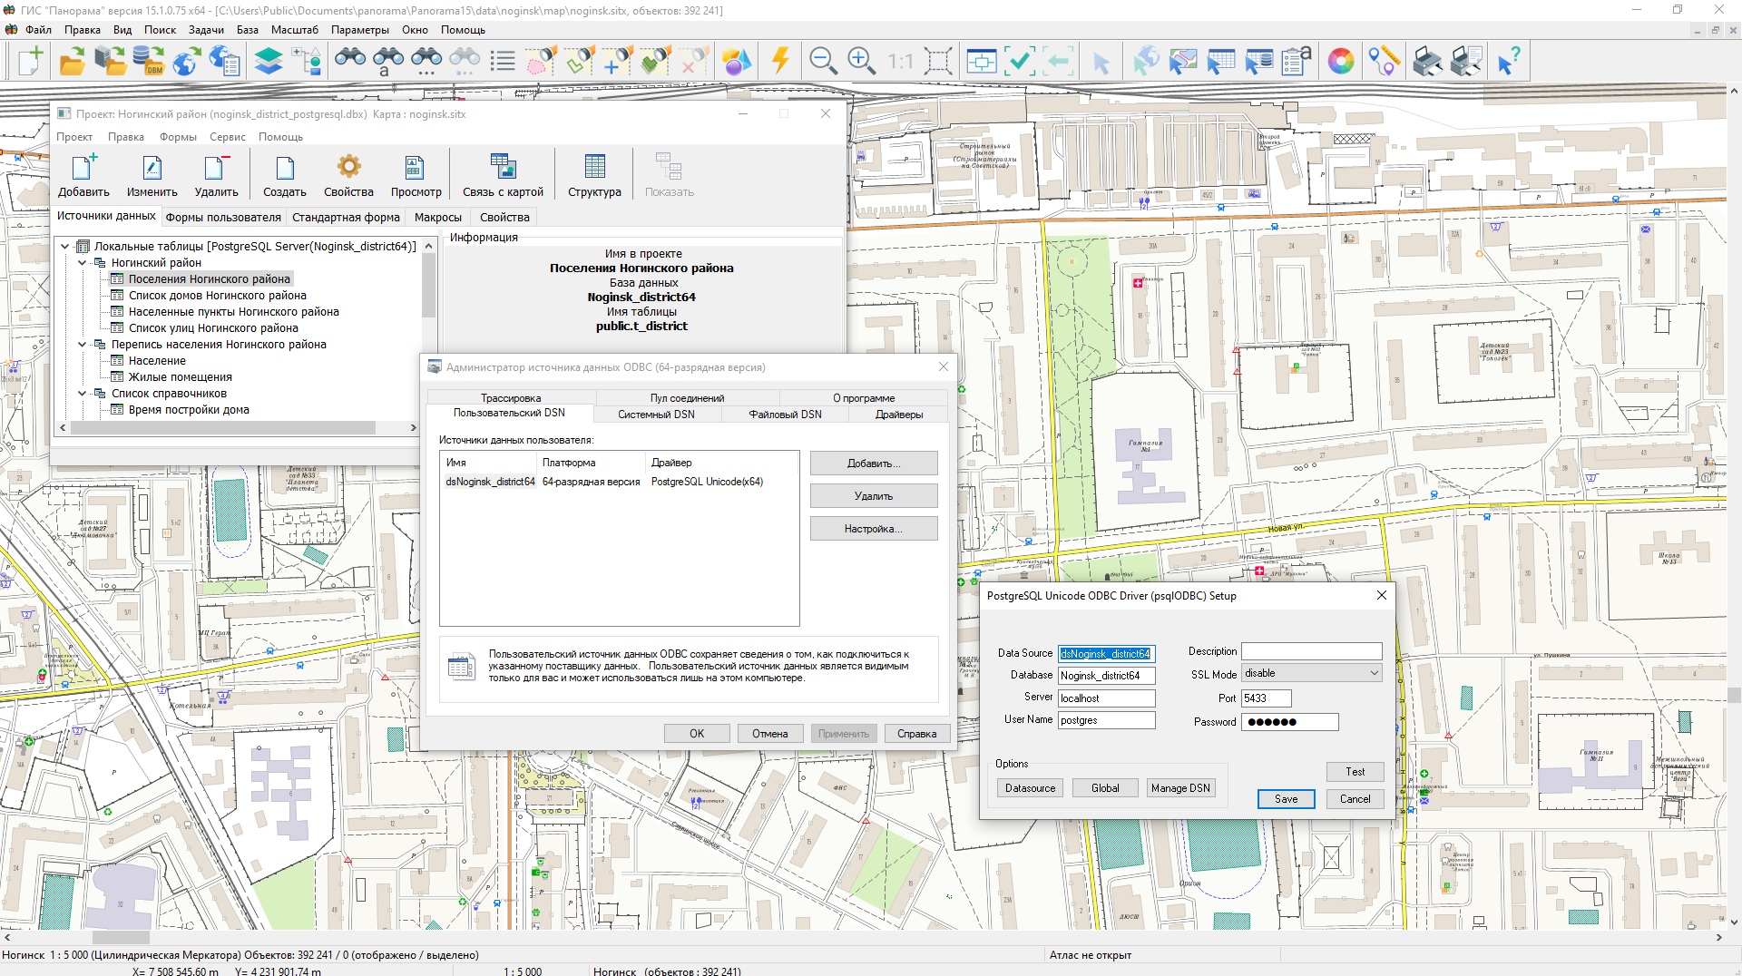Search by name using the binoculars 'a' icon

click(388, 62)
